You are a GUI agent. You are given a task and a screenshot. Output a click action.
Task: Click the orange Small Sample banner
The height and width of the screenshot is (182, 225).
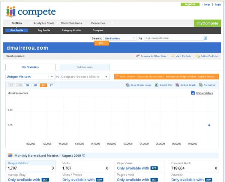pyautogui.click(x=166, y=77)
